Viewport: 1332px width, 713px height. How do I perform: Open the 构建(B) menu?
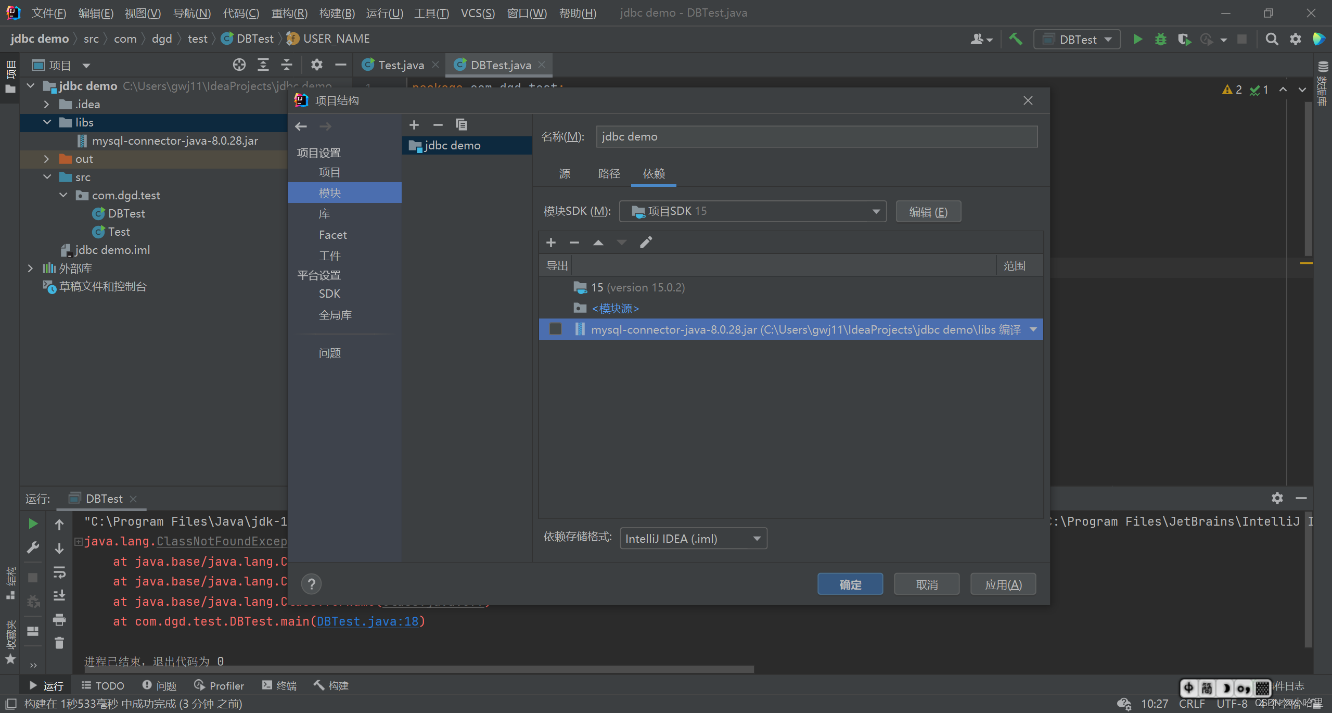337,13
